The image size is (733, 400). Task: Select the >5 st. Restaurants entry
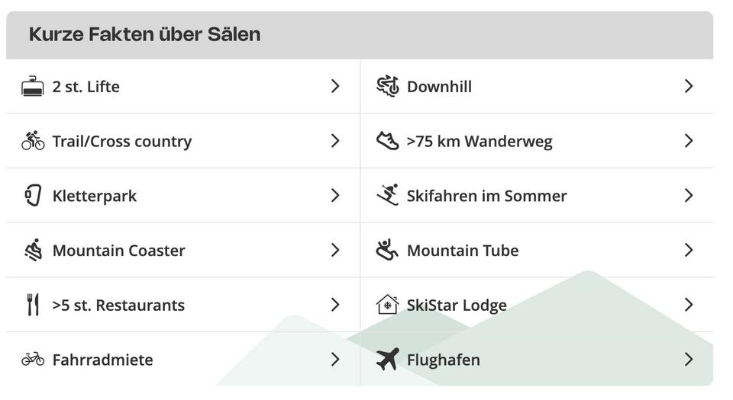point(118,305)
